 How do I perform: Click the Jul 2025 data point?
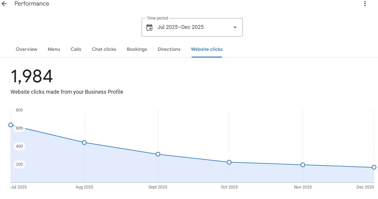coord(11,125)
